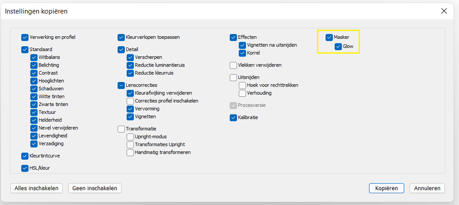The image size is (459, 205).
Task: Uncheck Verwerking en profiel
Action: tap(25, 38)
